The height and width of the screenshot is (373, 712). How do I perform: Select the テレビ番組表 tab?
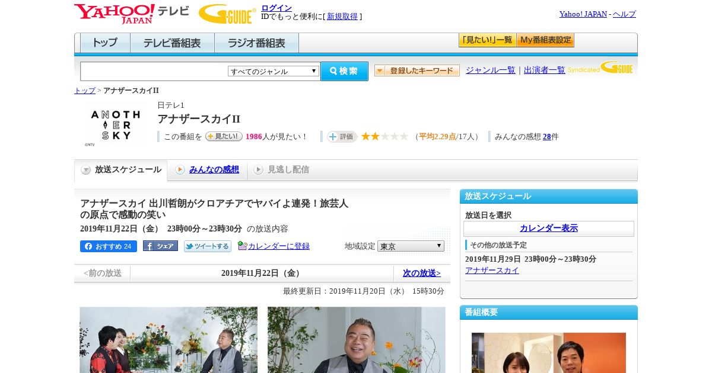click(172, 43)
